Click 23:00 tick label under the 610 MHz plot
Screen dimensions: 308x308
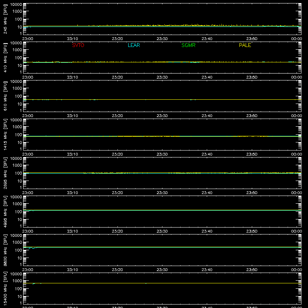pos(28,116)
